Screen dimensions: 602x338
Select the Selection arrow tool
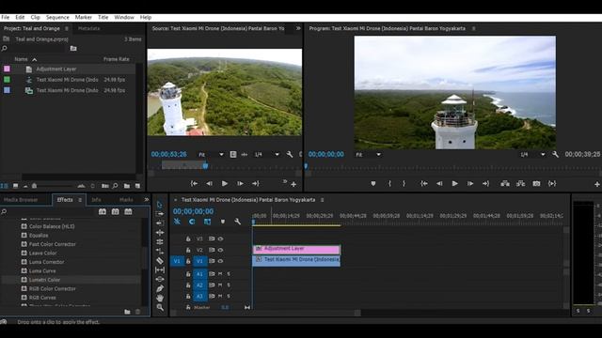160,205
